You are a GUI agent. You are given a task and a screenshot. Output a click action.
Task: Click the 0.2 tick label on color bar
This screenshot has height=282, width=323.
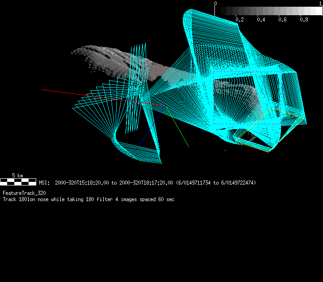(239, 20)
